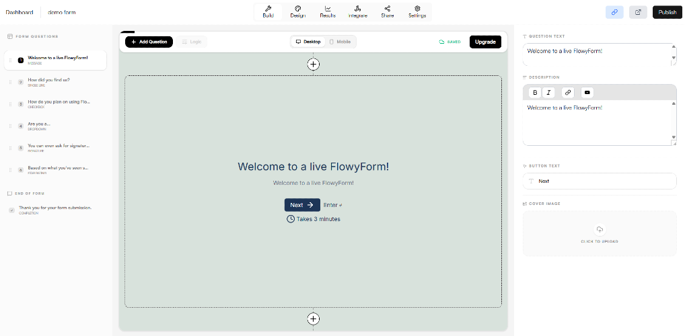Click number badge 1 of Welcome question
685x336 pixels.
tap(21, 60)
